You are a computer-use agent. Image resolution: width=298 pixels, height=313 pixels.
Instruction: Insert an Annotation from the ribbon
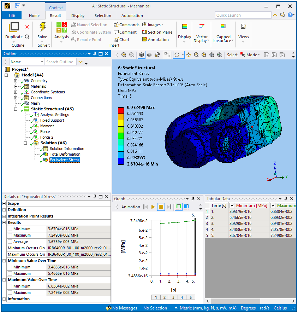pyautogui.click(x=155, y=40)
